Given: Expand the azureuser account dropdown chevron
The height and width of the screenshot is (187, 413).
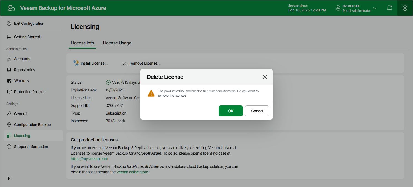Looking at the screenshot, I should [375, 8].
